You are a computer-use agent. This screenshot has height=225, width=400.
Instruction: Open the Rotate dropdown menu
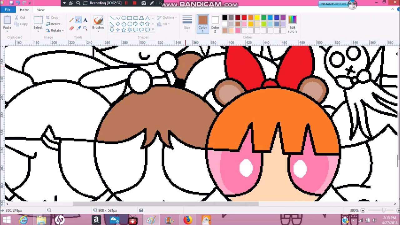[55, 31]
